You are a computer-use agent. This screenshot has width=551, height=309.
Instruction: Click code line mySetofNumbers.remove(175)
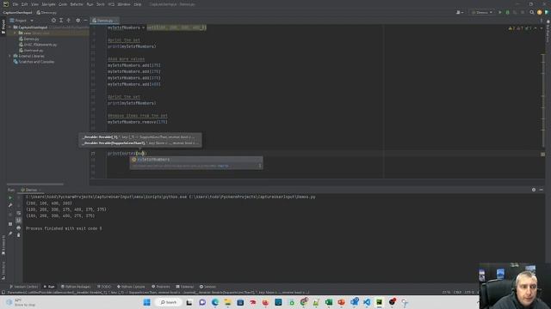tap(138, 122)
